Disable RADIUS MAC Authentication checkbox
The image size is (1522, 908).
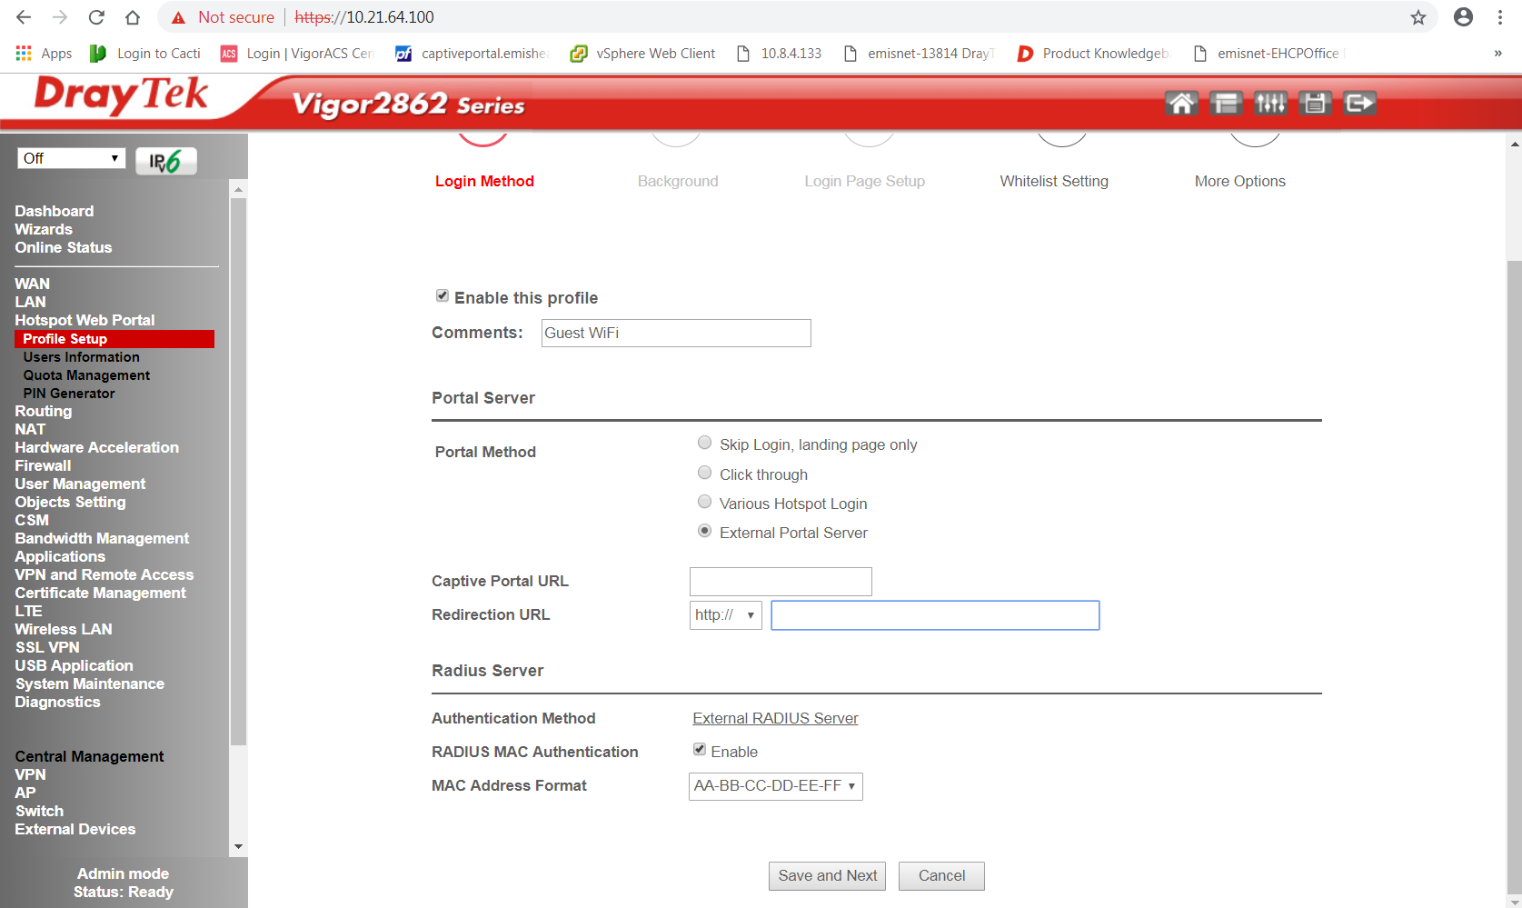(x=700, y=750)
